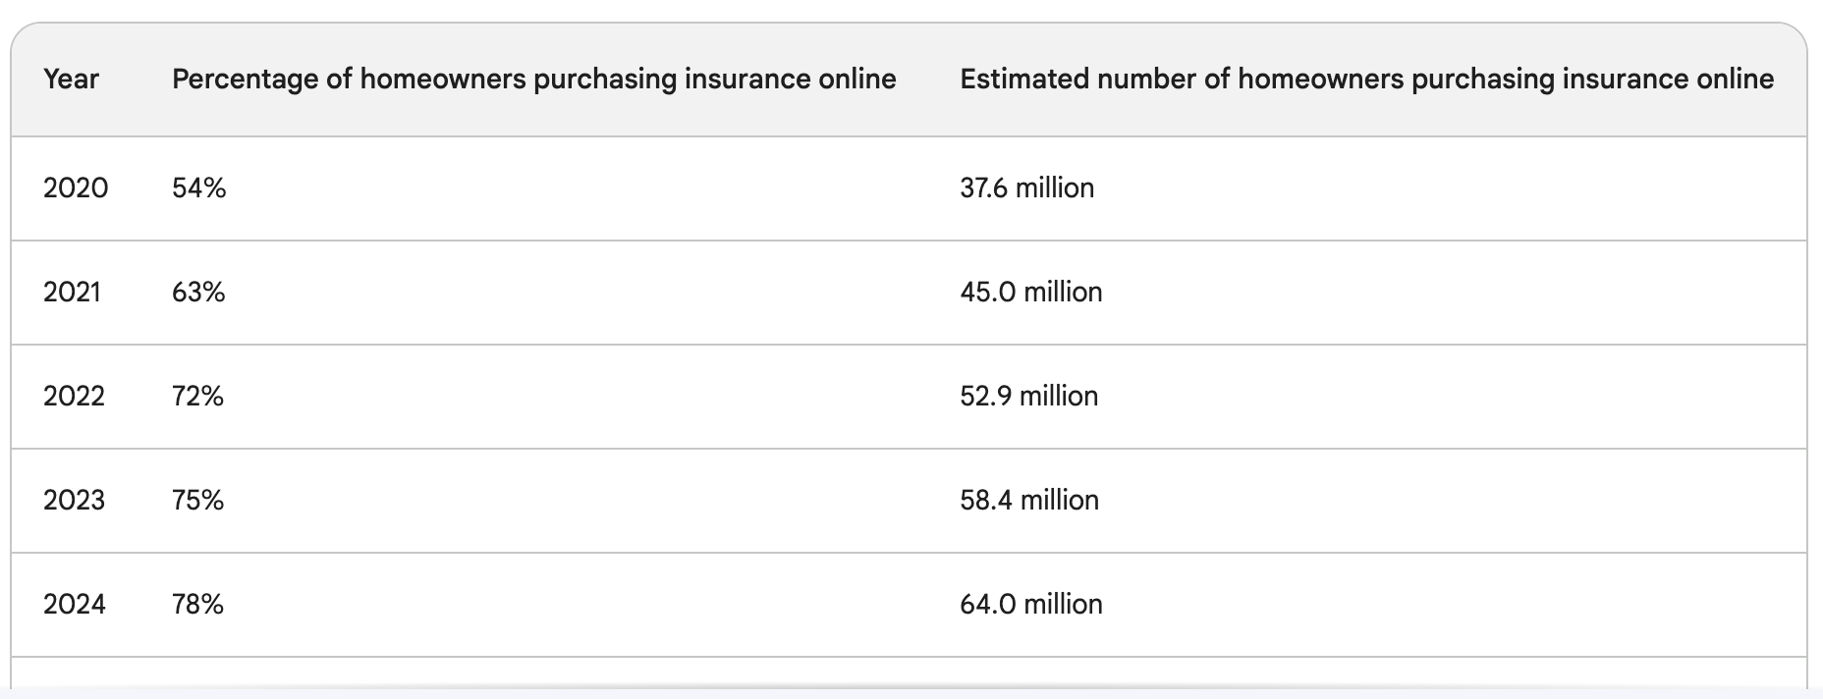Image resolution: width=1823 pixels, height=699 pixels.
Task: Click the 52.9 million cell
Action: click(1028, 397)
